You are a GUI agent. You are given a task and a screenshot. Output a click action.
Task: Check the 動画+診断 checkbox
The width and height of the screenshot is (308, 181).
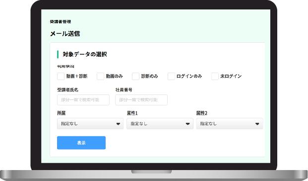(x=61, y=76)
